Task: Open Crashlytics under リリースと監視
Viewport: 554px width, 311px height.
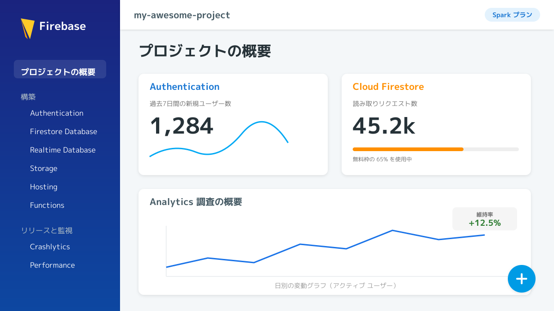Action: [50, 246]
